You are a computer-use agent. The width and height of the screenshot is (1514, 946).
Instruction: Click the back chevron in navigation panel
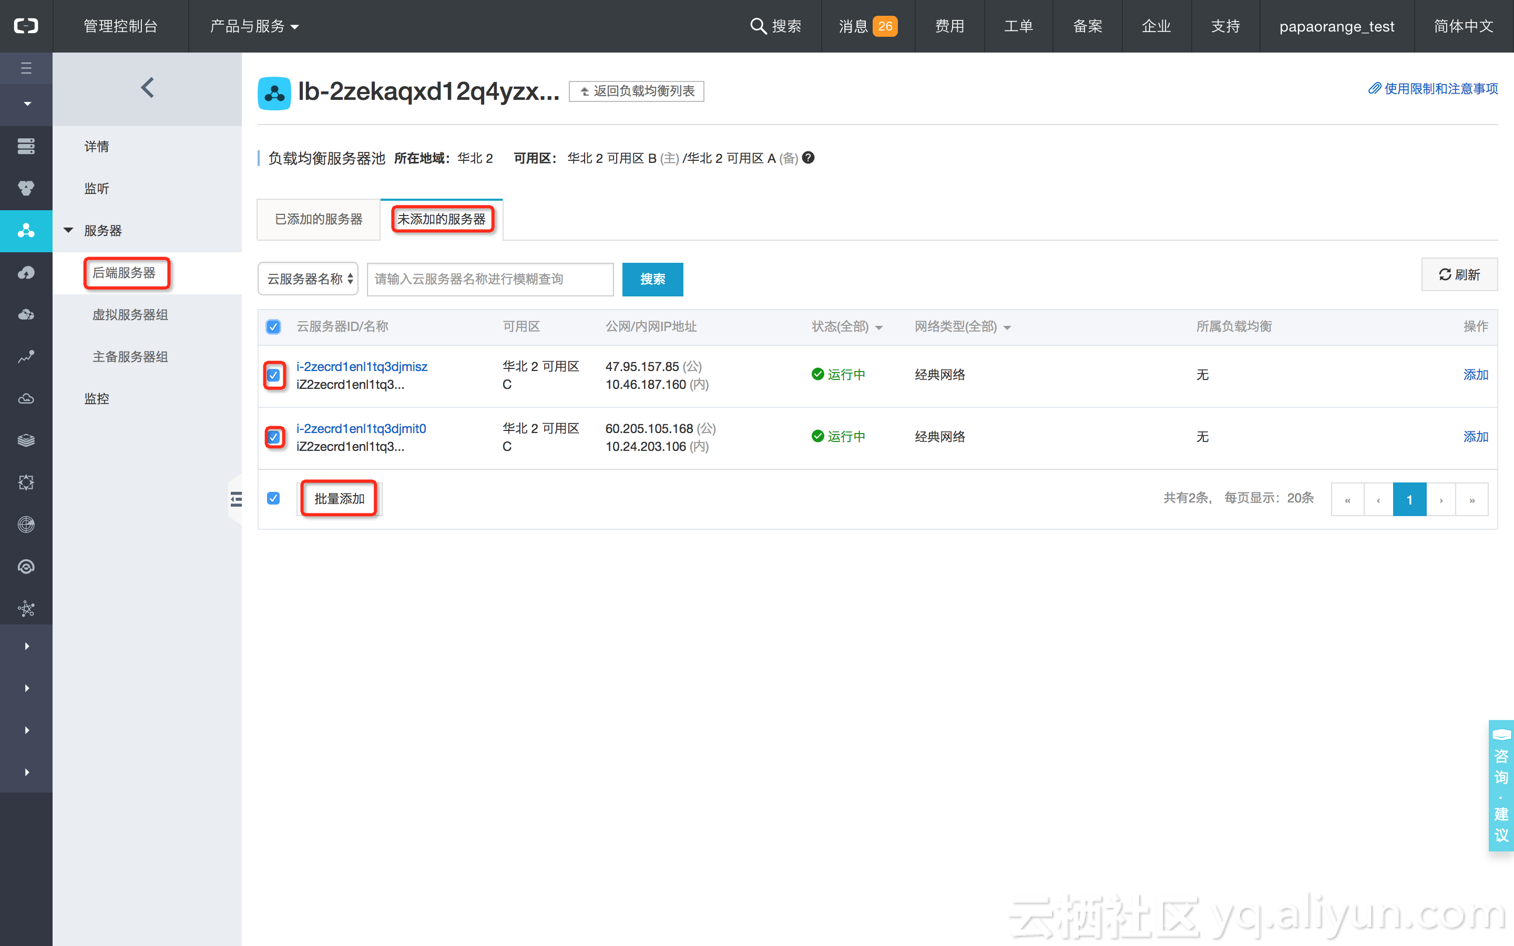coord(147,88)
